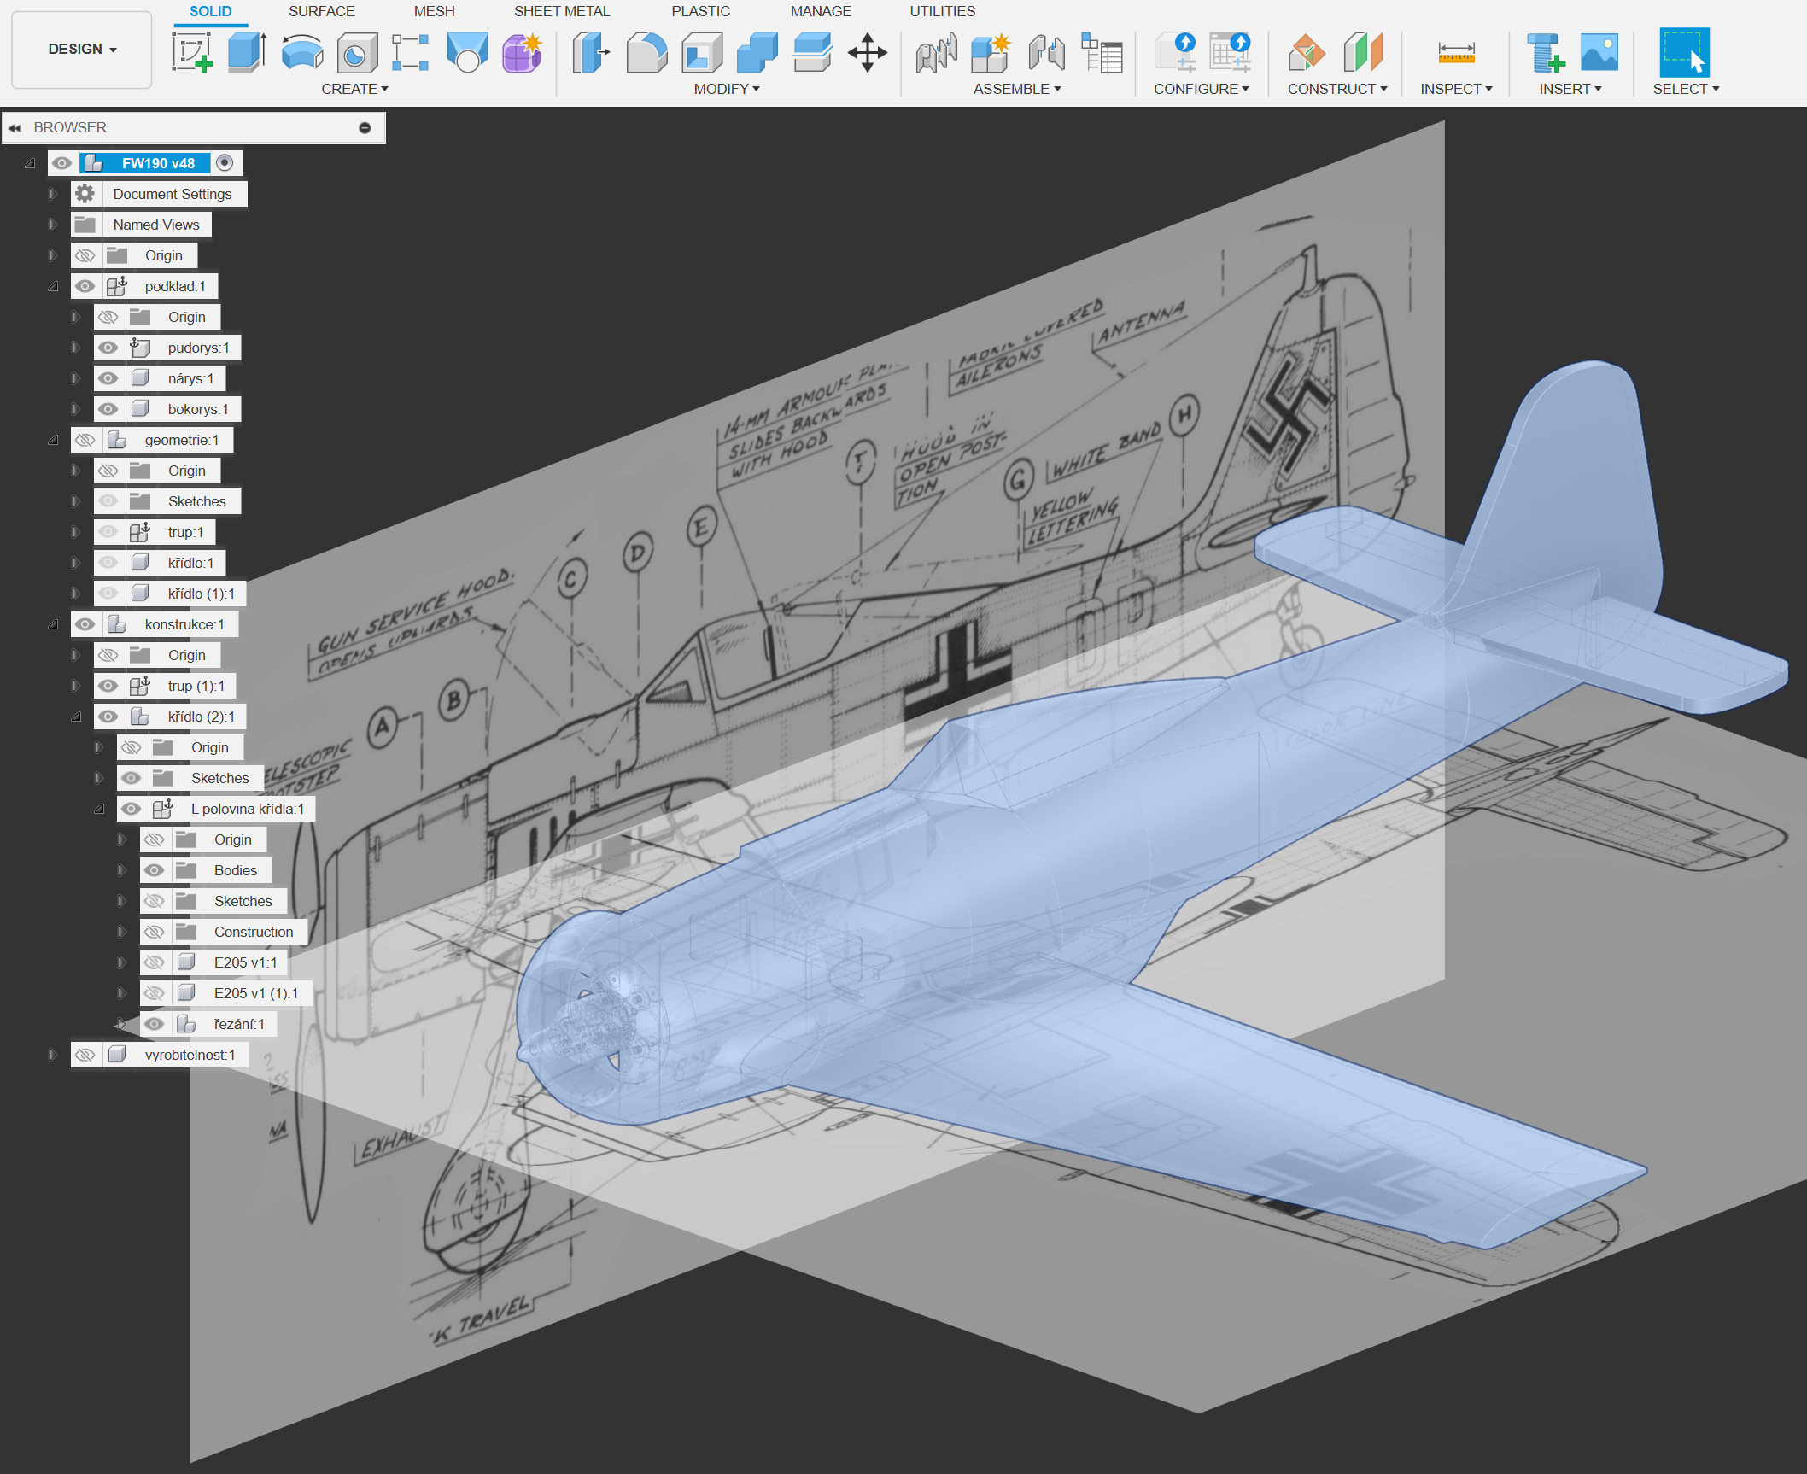Switch to the SURFACE tab
The image size is (1807, 1474).
click(x=321, y=11)
